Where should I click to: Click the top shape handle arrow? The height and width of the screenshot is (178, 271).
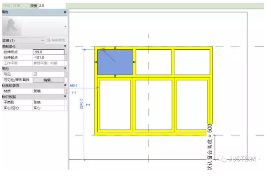click(115, 47)
